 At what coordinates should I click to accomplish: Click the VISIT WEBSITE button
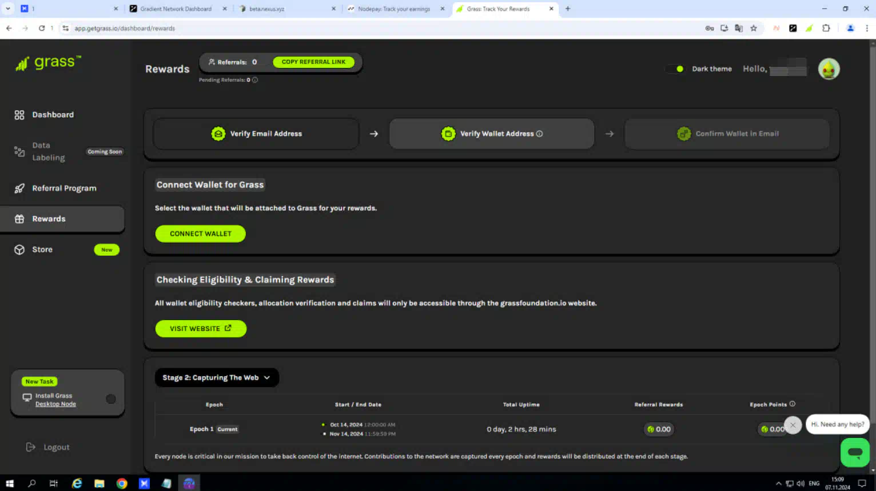click(x=201, y=328)
